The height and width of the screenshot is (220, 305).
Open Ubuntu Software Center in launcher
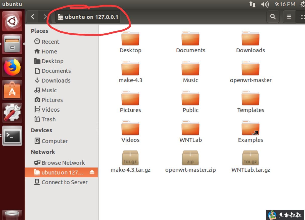(x=12, y=90)
